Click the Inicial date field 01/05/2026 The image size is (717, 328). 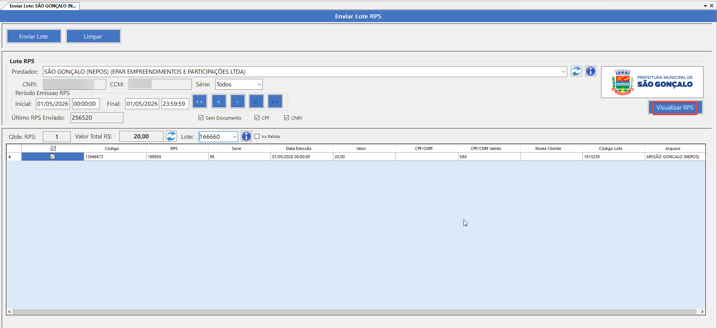click(53, 104)
